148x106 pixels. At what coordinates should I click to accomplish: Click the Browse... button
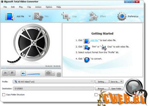tap(102, 88)
